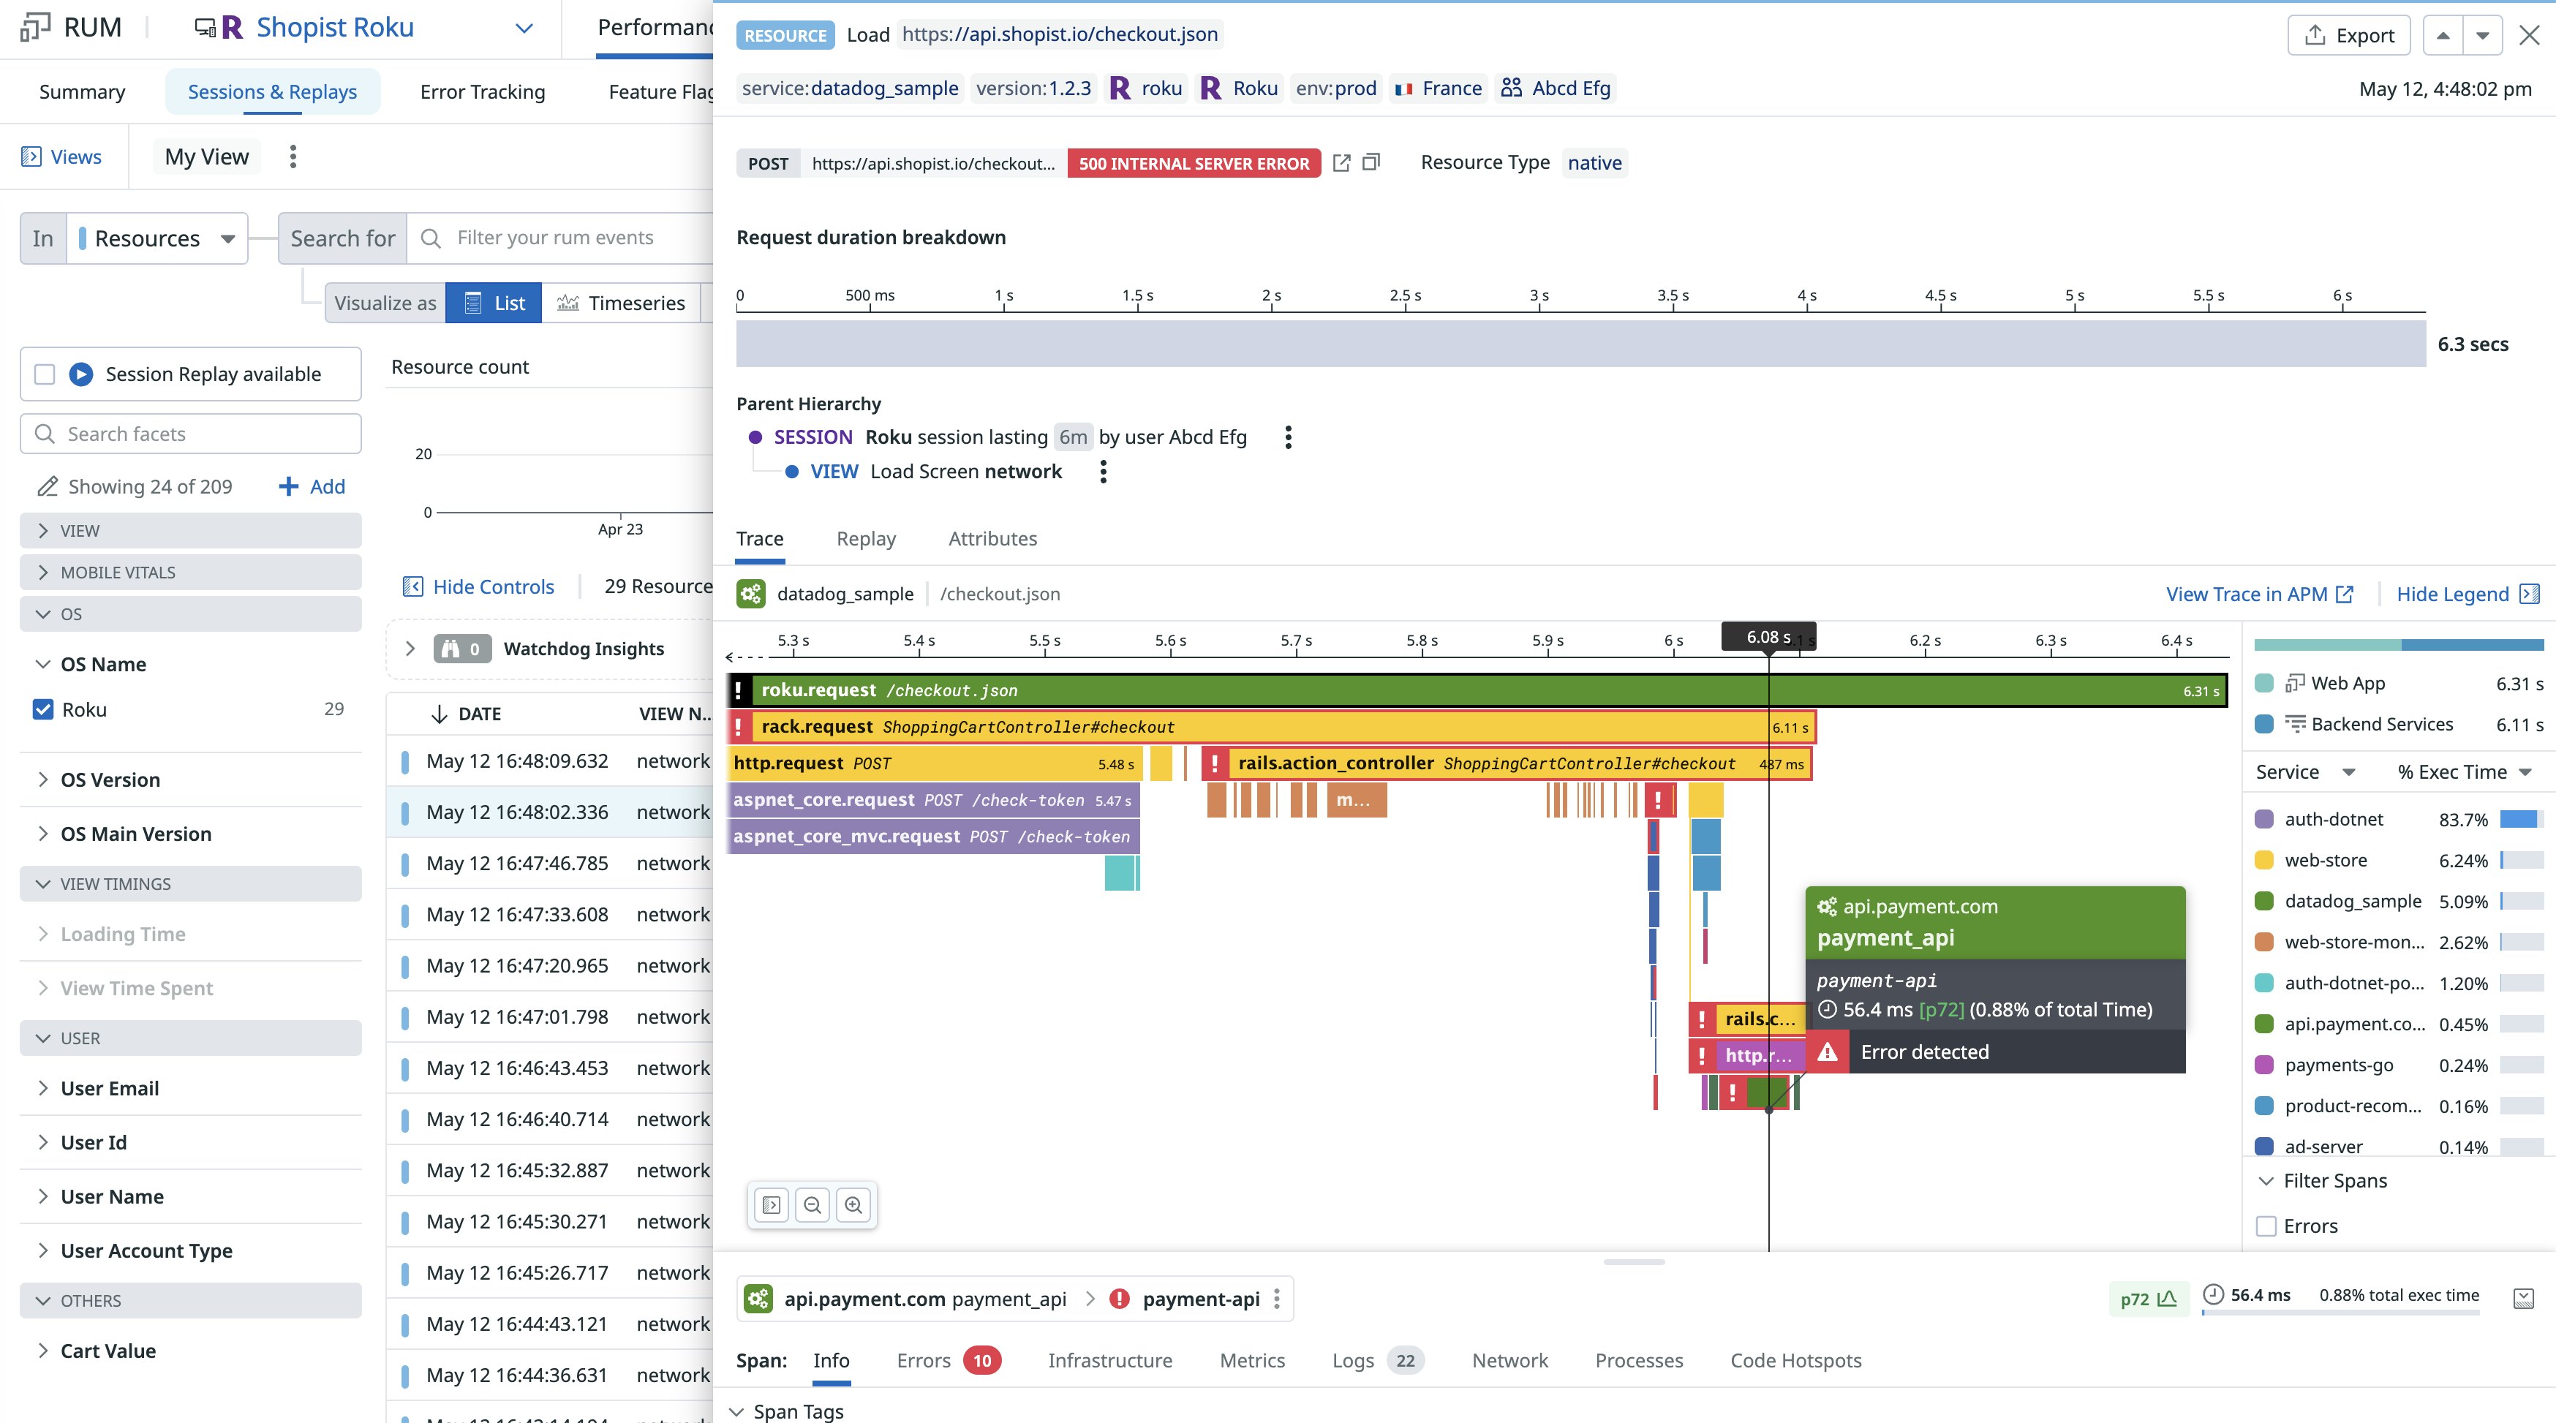
Task: Click the zoom in magnifier on flame graph
Action: [x=853, y=1204]
